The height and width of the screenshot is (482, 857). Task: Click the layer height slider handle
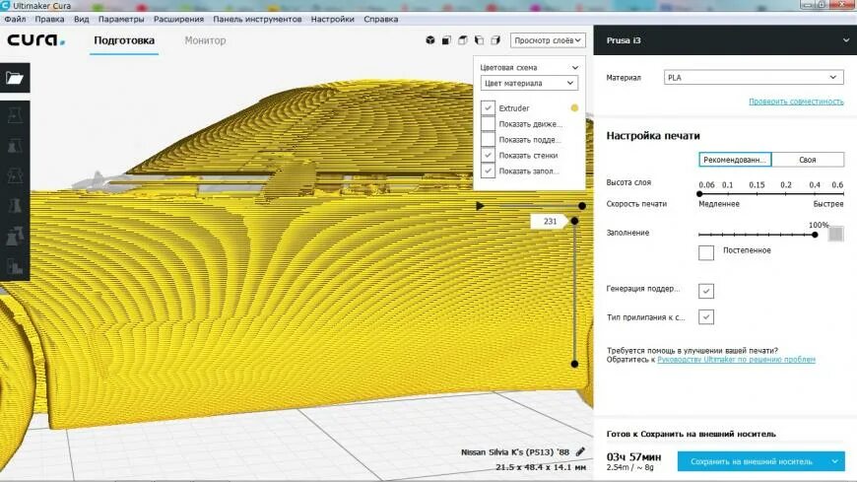(x=699, y=193)
